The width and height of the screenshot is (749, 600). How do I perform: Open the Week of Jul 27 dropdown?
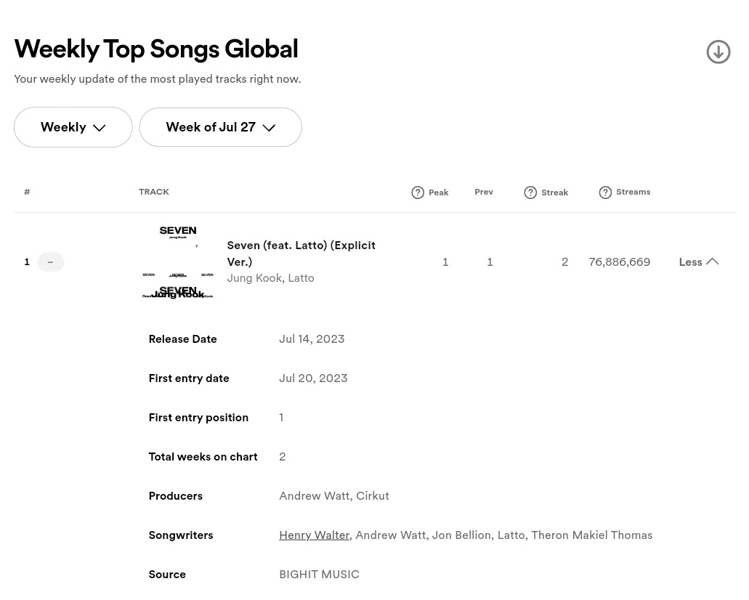(x=221, y=127)
